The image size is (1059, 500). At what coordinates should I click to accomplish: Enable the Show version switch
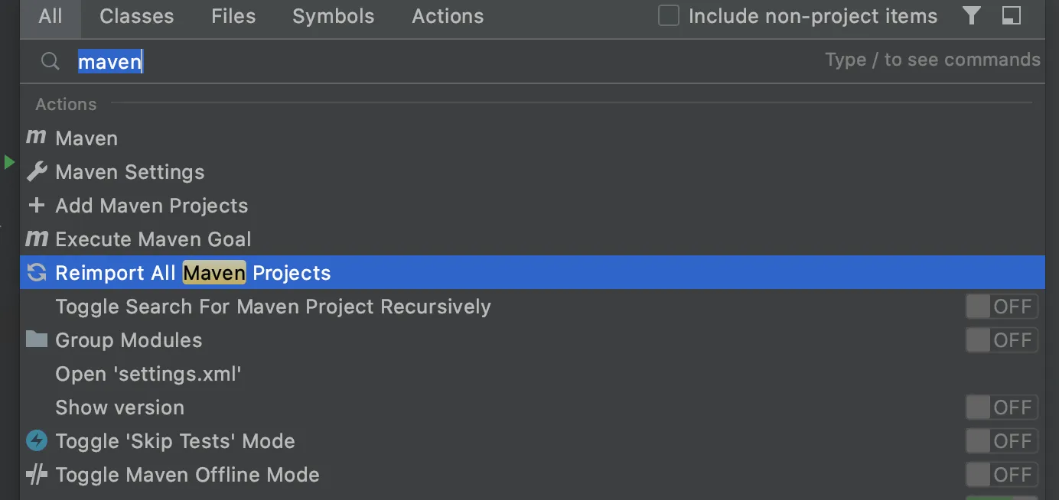point(1001,407)
